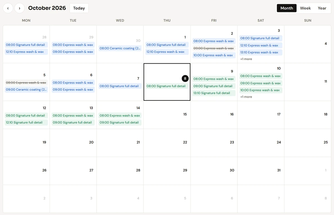Open 08:00 Express wash & wax on Oct 10
This screenshot has height=215, width=334.
pos(261,76)
